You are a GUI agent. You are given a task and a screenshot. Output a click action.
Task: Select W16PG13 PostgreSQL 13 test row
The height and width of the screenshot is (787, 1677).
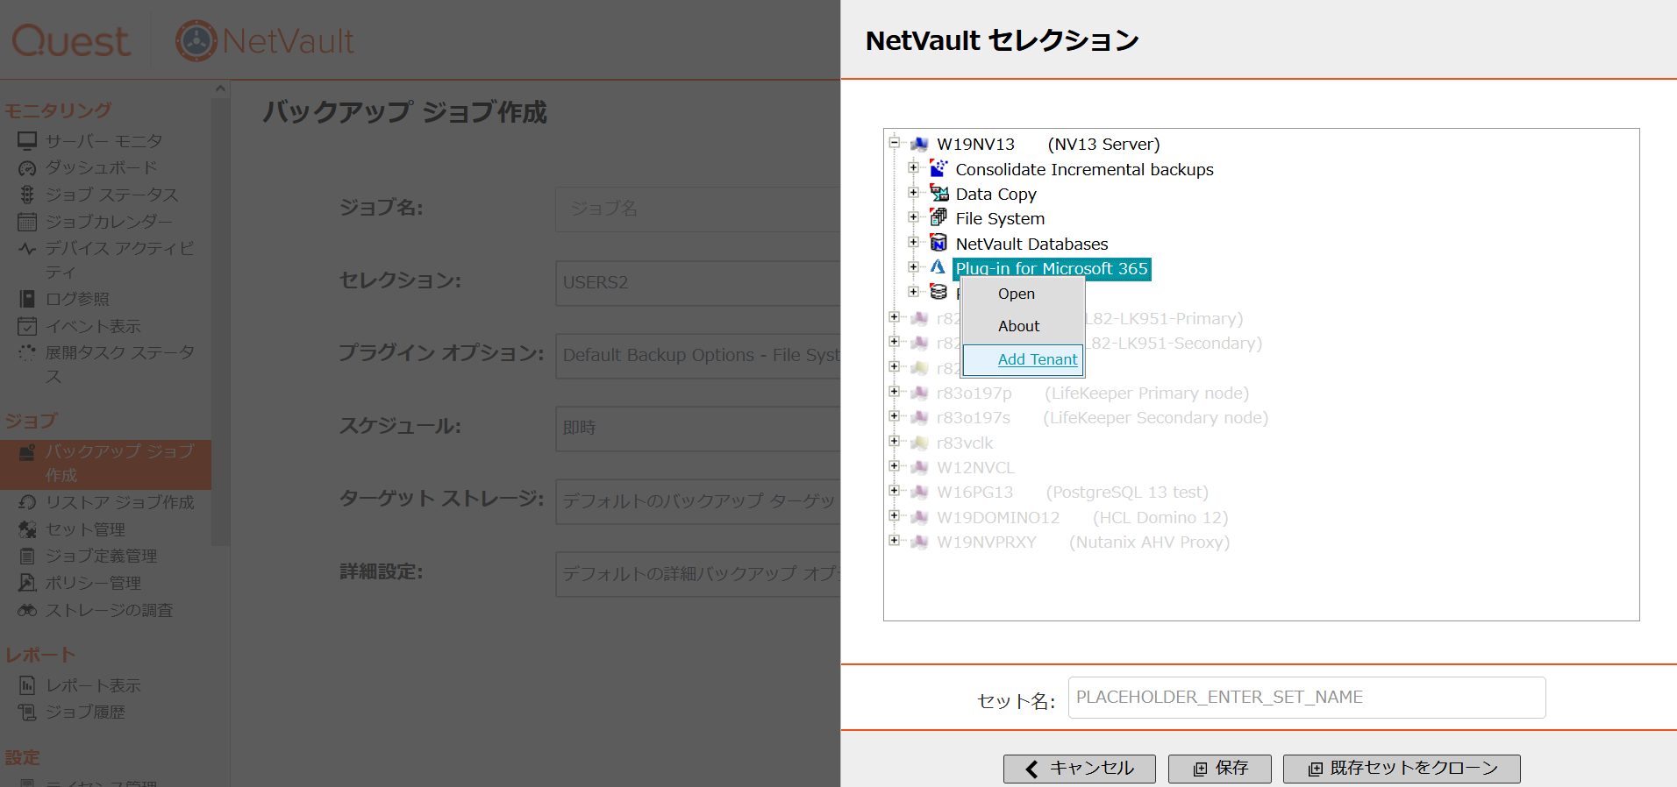tap(1073, 492)
